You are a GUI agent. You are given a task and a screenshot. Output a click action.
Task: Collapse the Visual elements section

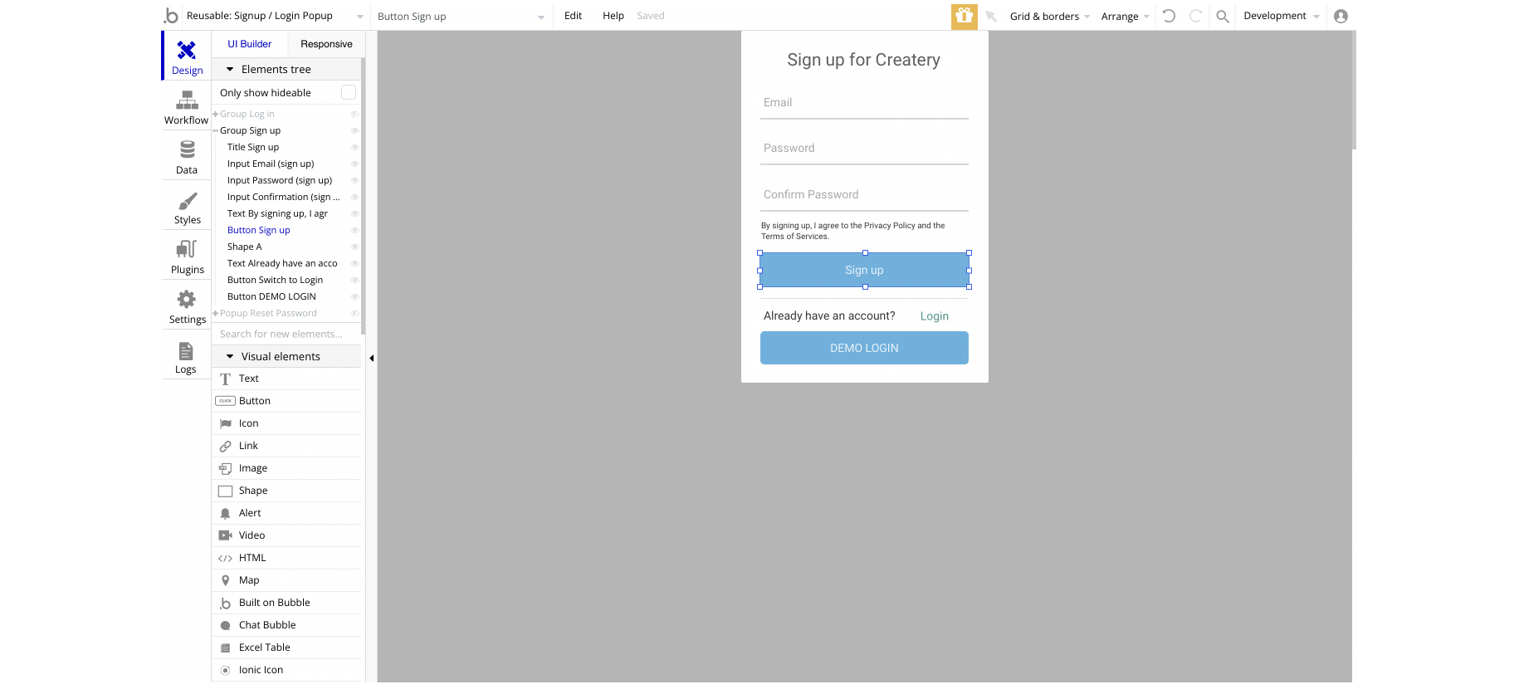tap(230, 357)
